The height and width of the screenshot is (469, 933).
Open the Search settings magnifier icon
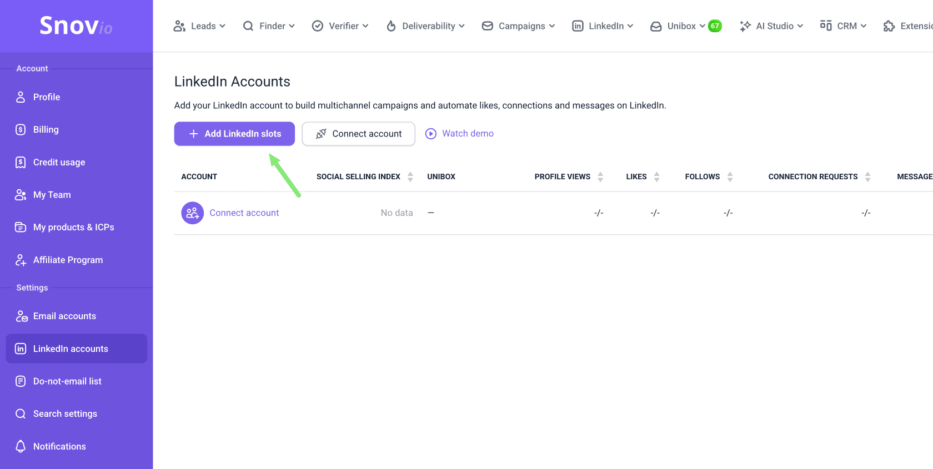pyautogui.click(x=21, y=413)
